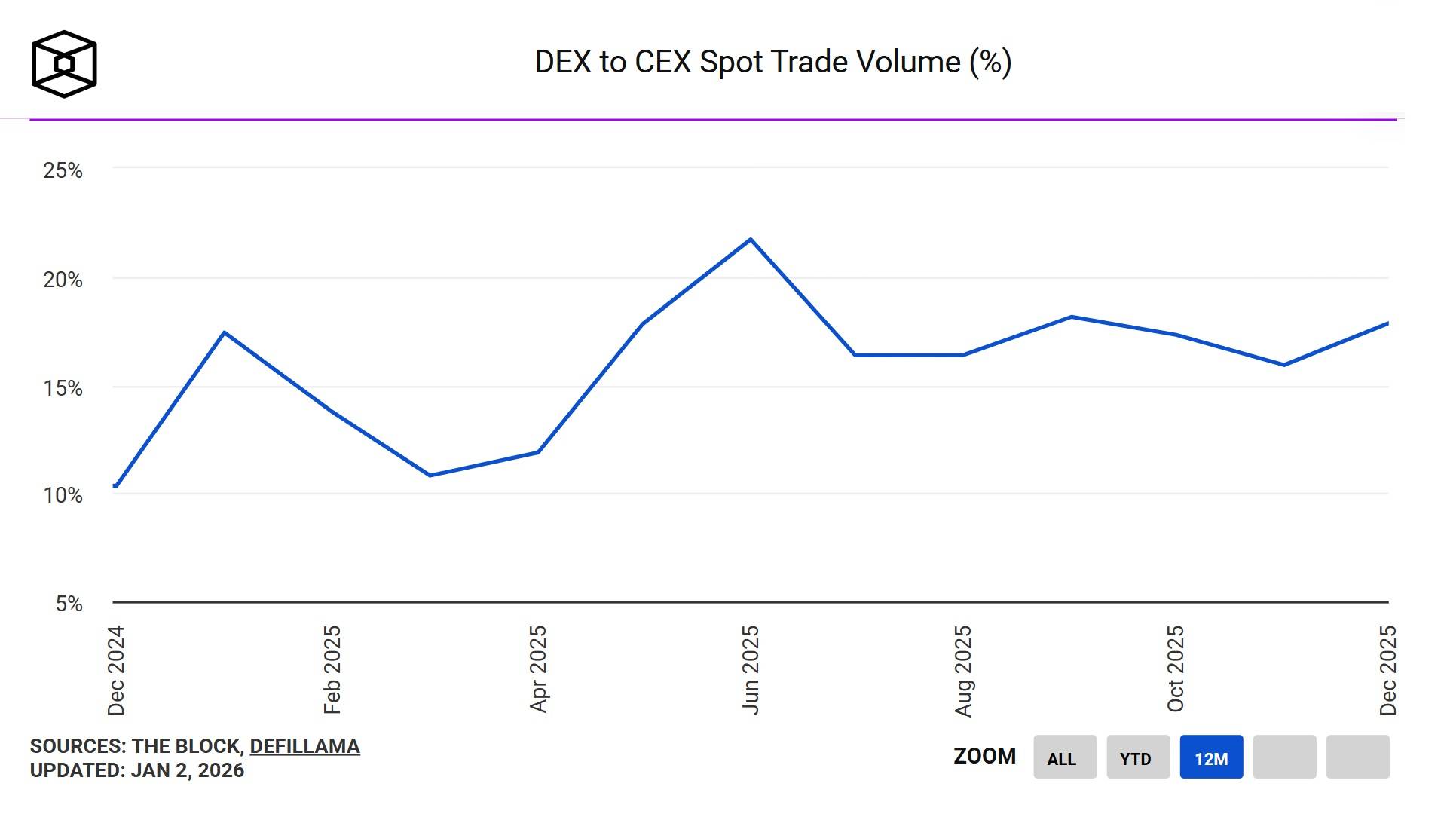Open the DEFILLAMA source link
Image resolution: width=1447 pixels, height=814 pixels.
[304, 746]
